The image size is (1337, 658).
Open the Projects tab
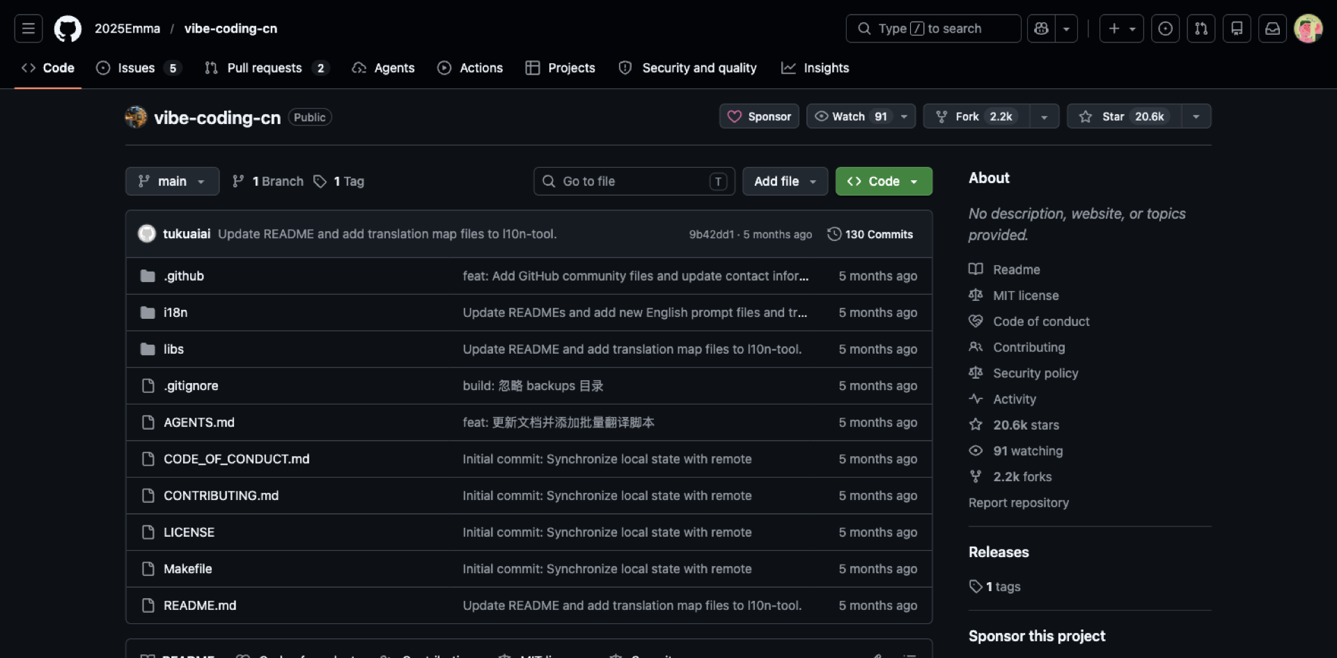561,68
